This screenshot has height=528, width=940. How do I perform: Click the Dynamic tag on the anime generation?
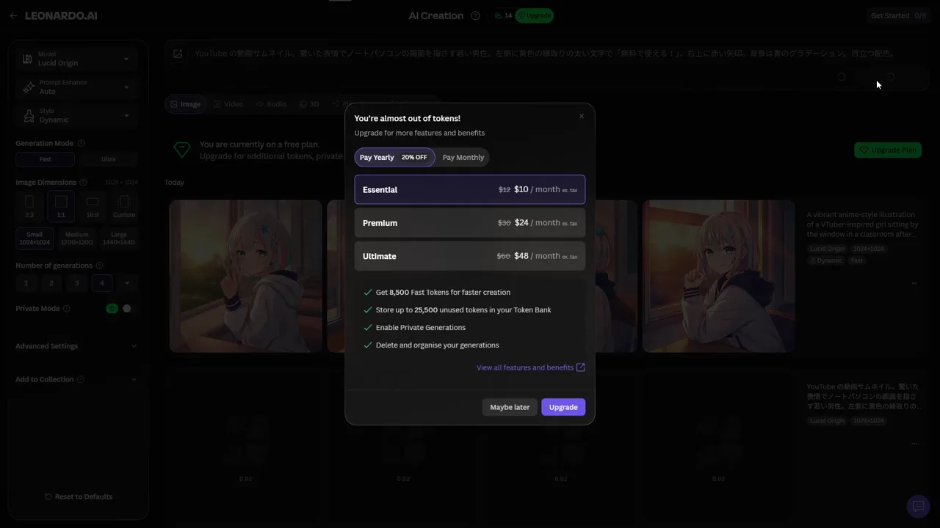pyautogui.click(x=826, y=260)
